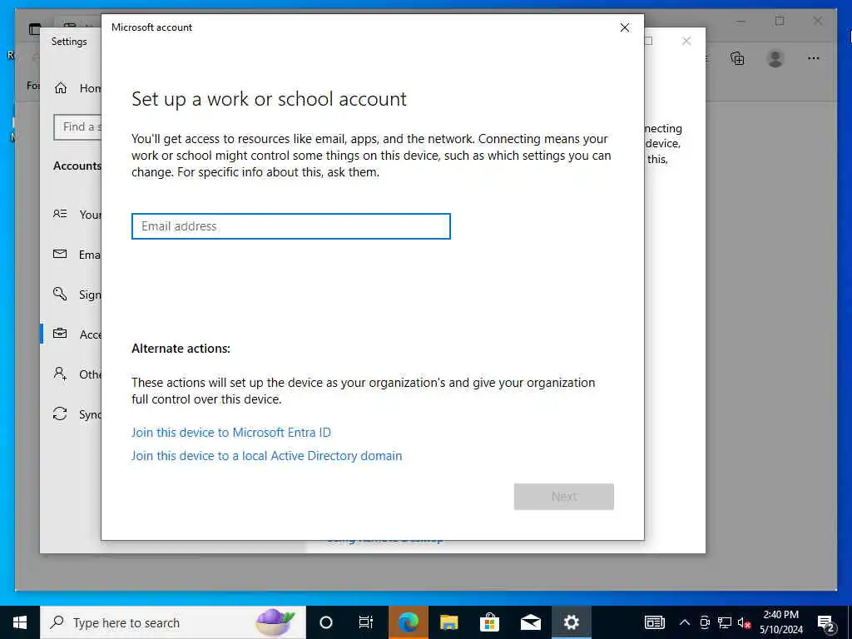Open News and interests taskbar icon
The image size is (852, 639).
pyautogui.click(x=654, y=622)
